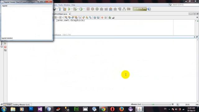The width and height of the screenshot is (199, 112).
Task: Stop the run with red Output icon
Action: [5, 47]
